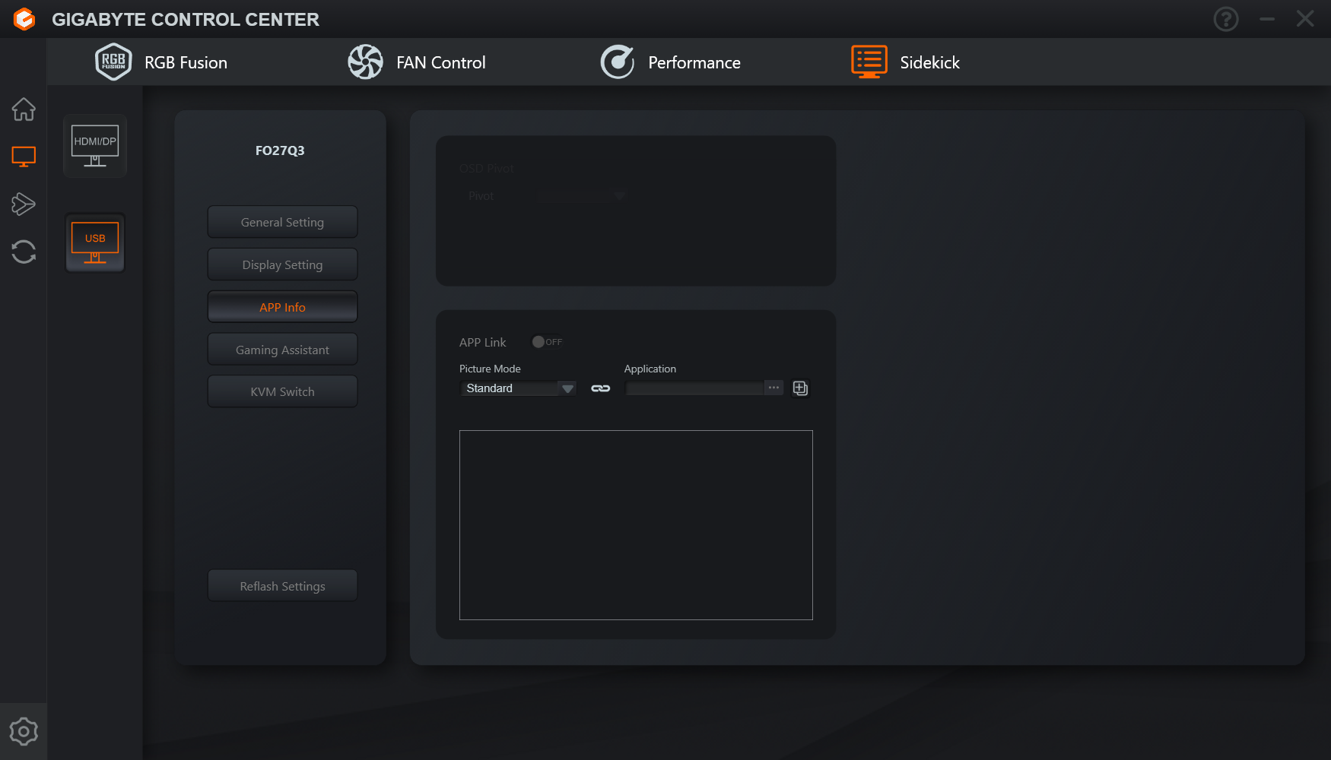Open the Performance tab
1331x760 pixels.
click(670, 62)
